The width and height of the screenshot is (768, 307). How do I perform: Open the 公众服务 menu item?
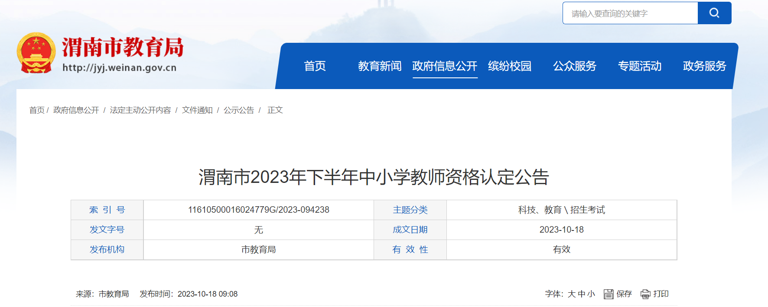pos(575,66)
